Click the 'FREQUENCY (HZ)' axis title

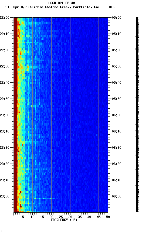64,220
